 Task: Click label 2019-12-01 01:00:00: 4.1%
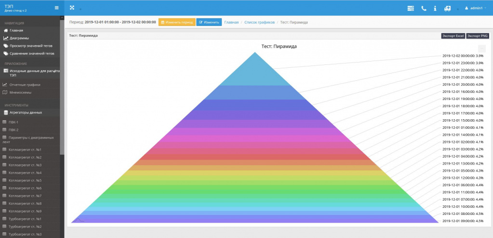463,127
